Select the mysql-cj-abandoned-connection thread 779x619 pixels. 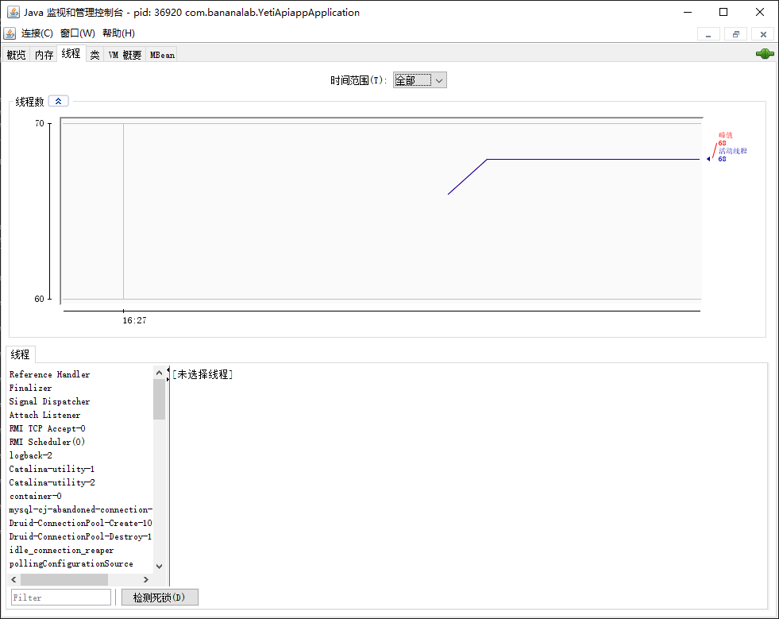point(80,509)
